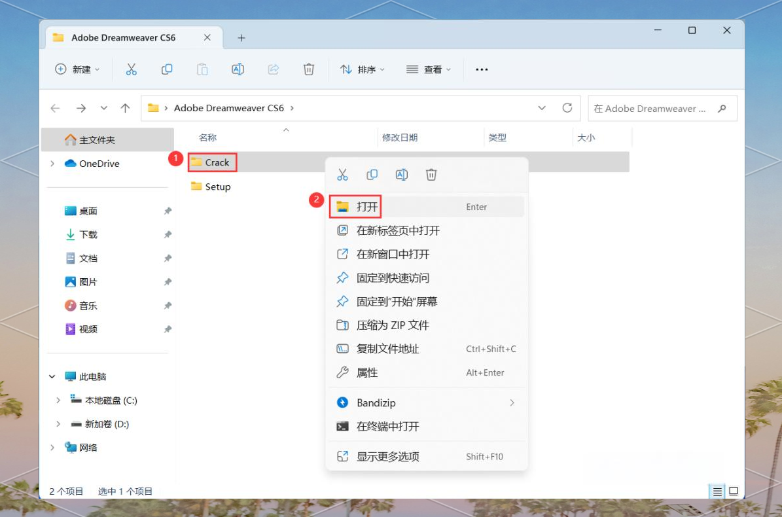Screen dimensions: 782x517
Task: Open the 新建 dropdown
Action: [77, 69]
